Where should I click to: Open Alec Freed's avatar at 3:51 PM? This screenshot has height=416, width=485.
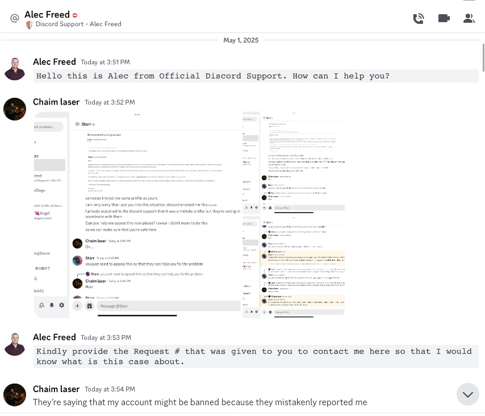click(x=15, y=68)
